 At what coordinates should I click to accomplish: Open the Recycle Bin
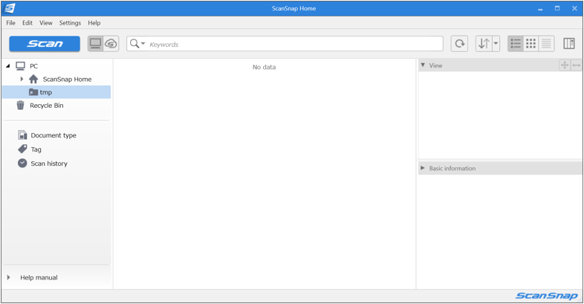point(47,106)
